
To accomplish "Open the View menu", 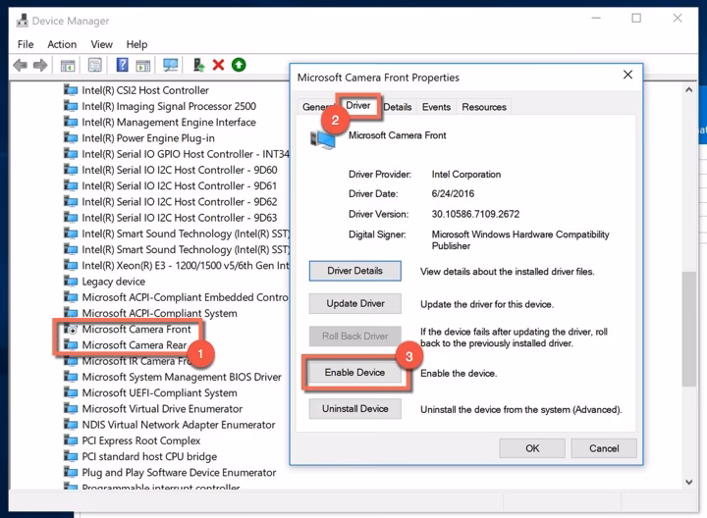I will [x=102, y=44].
